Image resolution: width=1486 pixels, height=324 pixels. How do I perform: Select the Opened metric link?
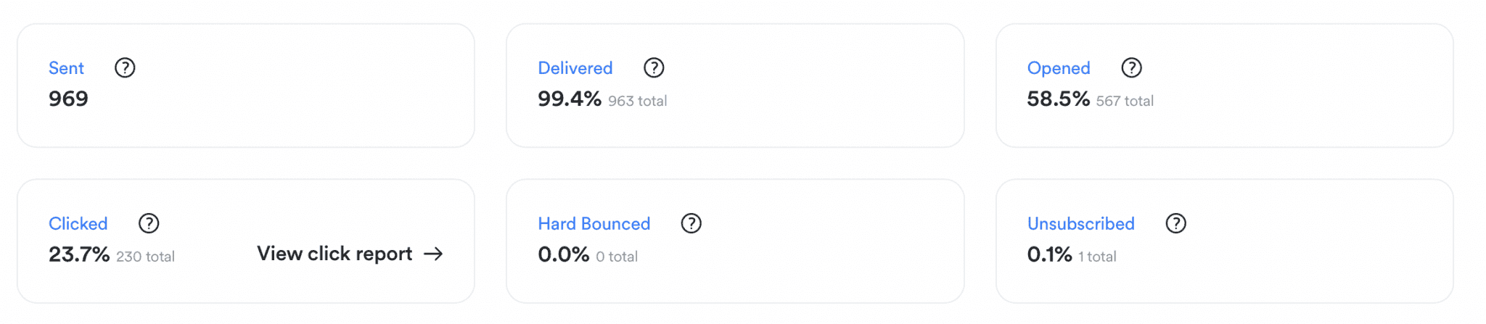[1058, 68]
